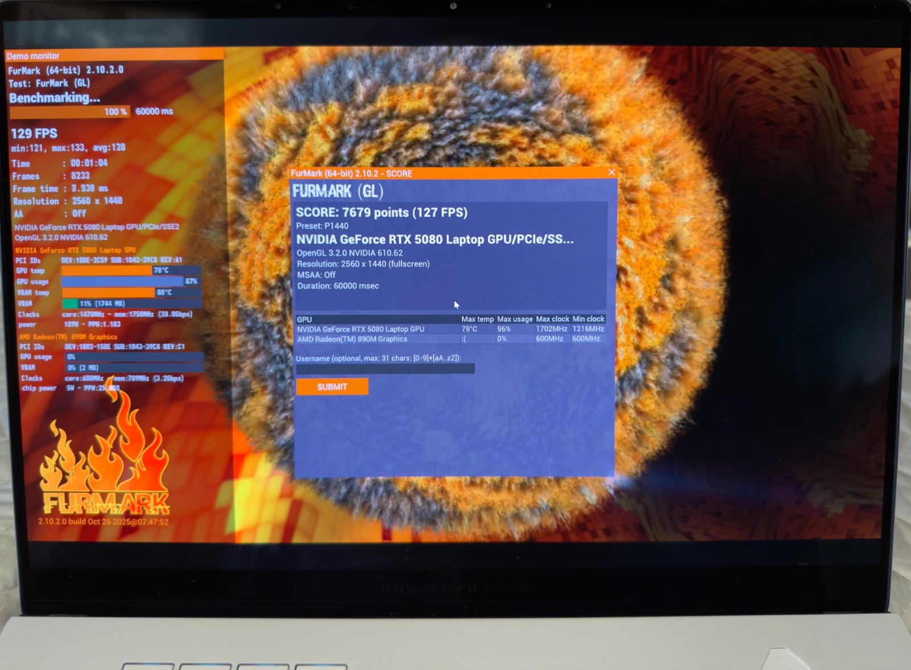The image size is (911, 670).
Task: Click the 'min:121, max:133, avg:128' line
Action: (68, 148)
